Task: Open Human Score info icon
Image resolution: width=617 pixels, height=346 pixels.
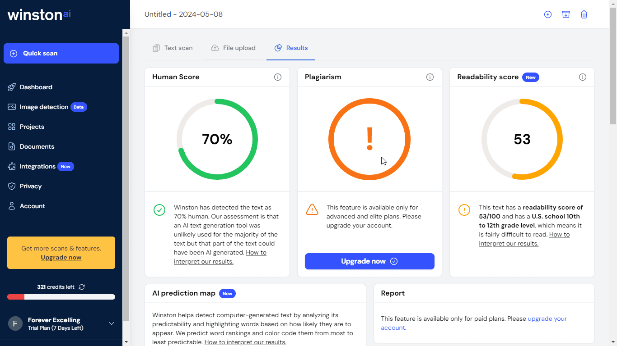Action: pyautogui.click(x=278, y=77)
